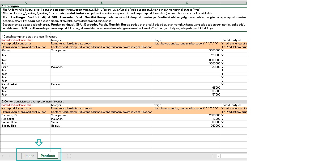Click '2. Contoh pengisian data yang tidak memiliki variasi' row
The width and height of the screenshot is (327, 161).
124,102
